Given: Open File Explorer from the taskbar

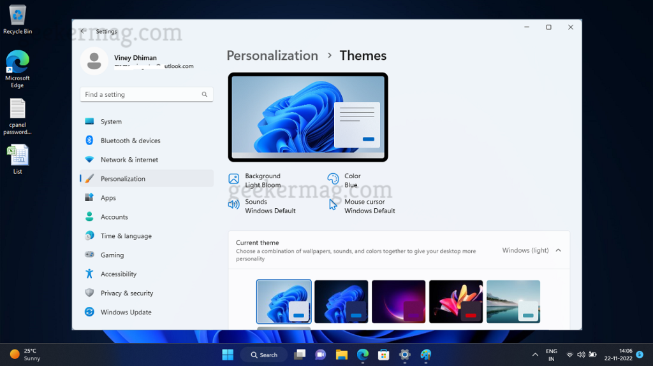Looking at the screenshot, I should [x=342, y=355].
